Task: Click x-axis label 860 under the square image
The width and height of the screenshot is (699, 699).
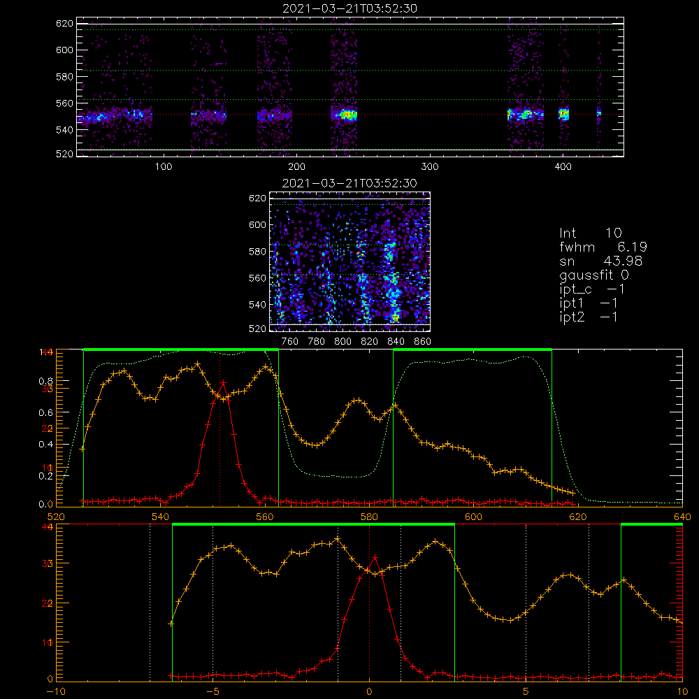Action: (423, 342)
